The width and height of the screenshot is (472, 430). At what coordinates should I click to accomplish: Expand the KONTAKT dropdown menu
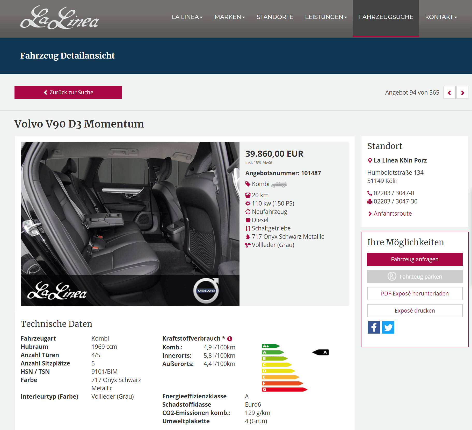(x=441, y=17)
